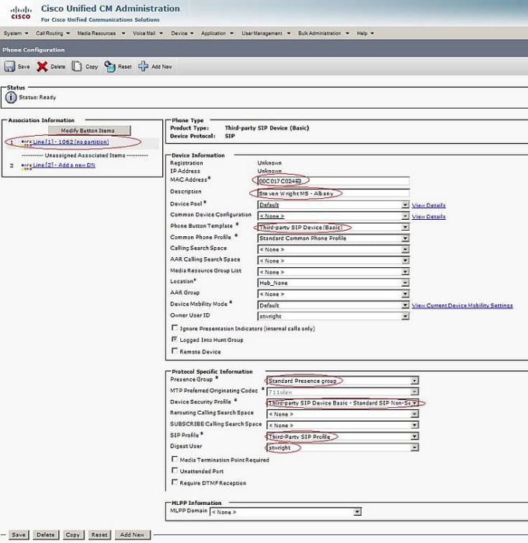Open View Current Device Mobility Settings link
Image resolution: width=528 pixels, height=543 pixels.
pos(462,305)
